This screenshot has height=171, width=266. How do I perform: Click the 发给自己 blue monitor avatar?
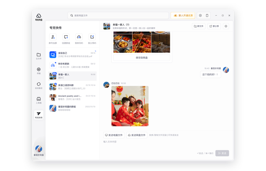tap(53, 55)
